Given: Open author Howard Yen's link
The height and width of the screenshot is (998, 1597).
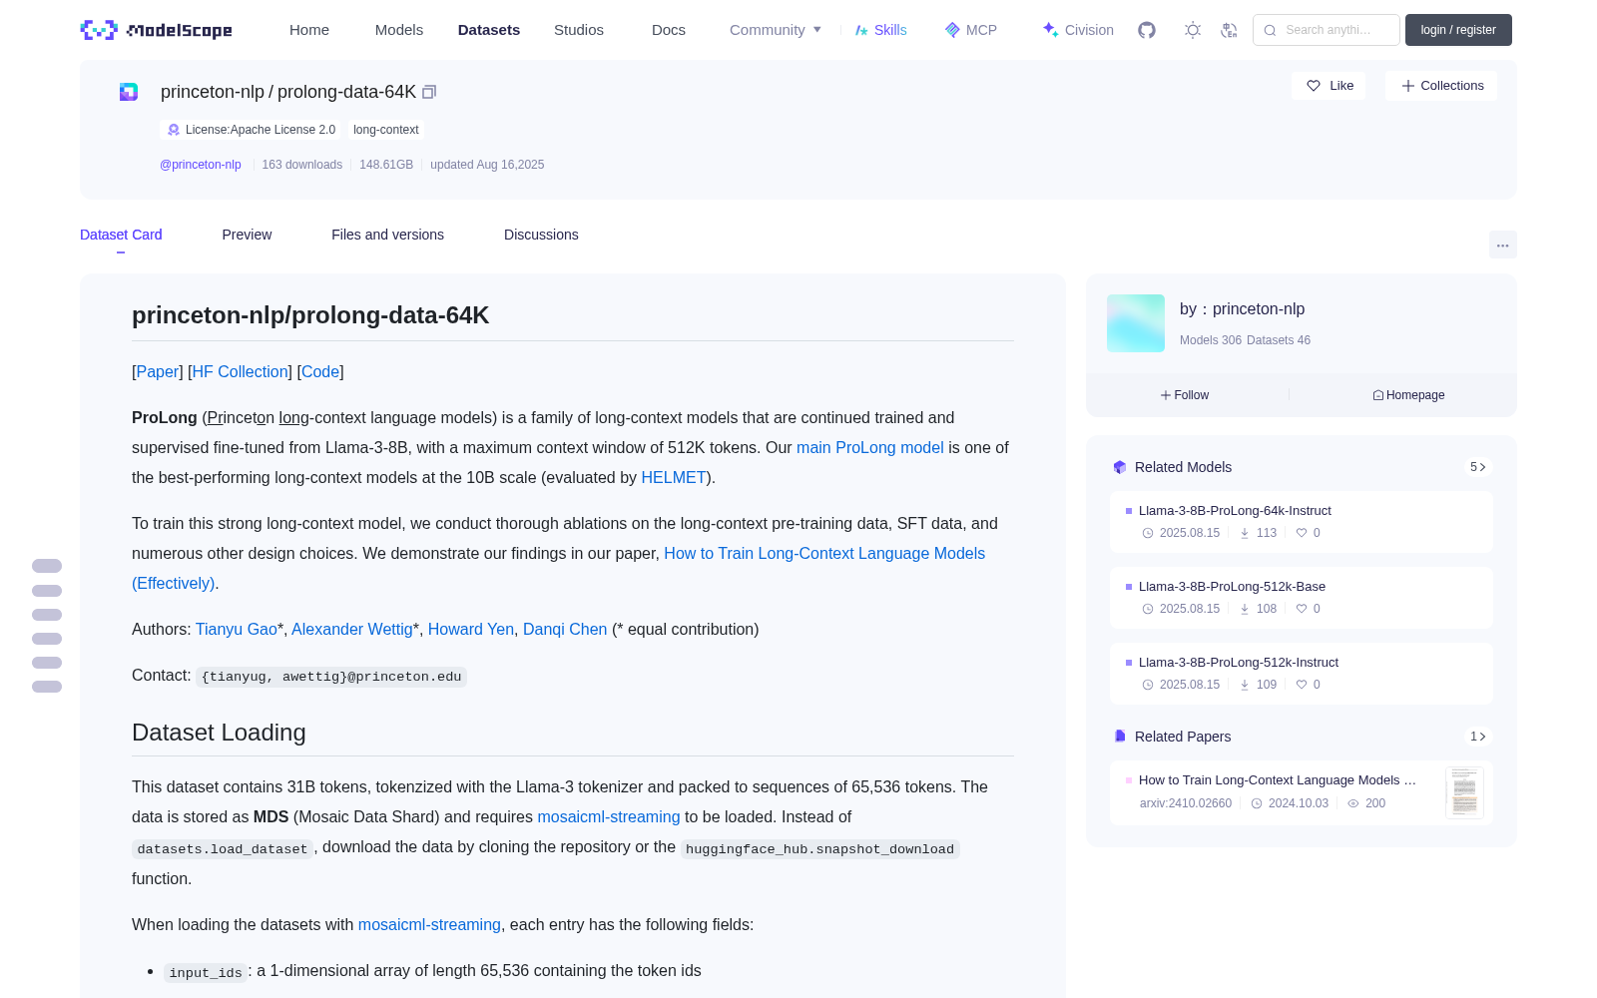Looking at the screenshot, I should click(x=471, y=629).
